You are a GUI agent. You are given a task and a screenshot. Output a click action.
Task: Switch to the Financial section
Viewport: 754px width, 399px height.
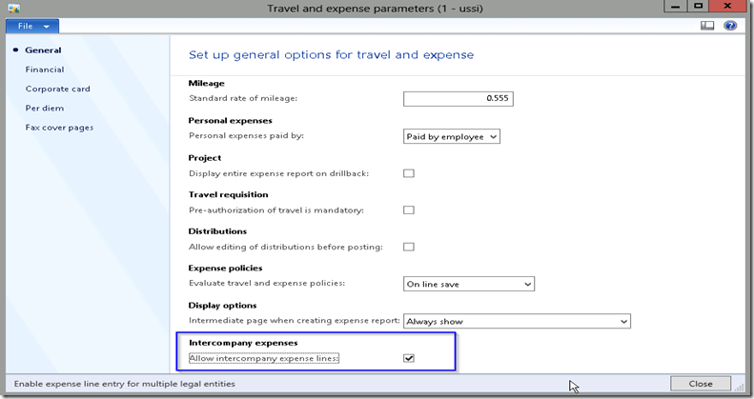45,70
